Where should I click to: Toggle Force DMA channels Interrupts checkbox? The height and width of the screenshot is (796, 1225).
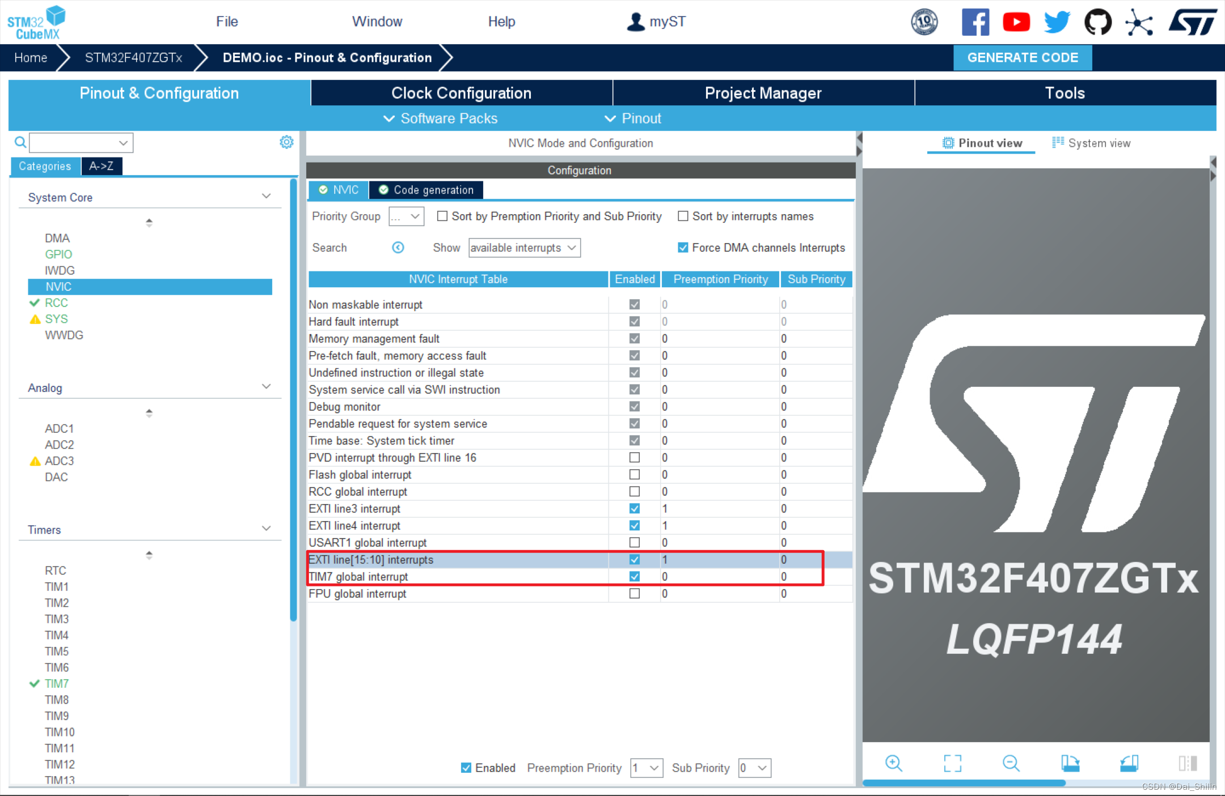683,248
